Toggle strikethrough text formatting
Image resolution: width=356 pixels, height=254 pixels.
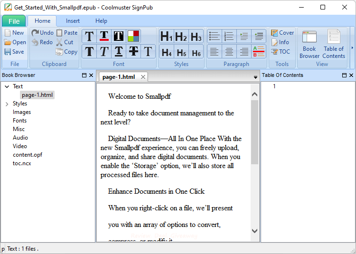[133, 51]
